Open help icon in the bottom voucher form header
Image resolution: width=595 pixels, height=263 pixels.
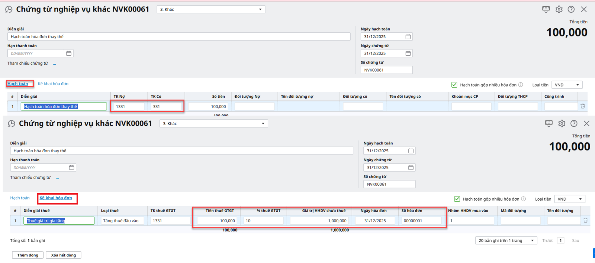[x=574, y=123]
